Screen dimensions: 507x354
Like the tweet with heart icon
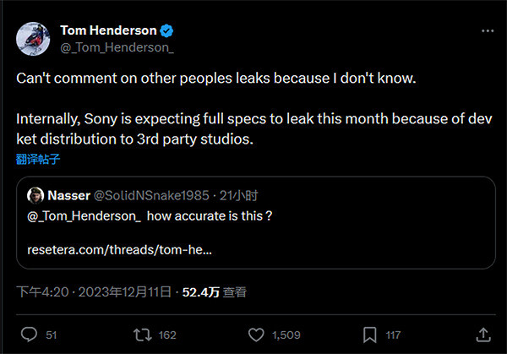point(256,335)
